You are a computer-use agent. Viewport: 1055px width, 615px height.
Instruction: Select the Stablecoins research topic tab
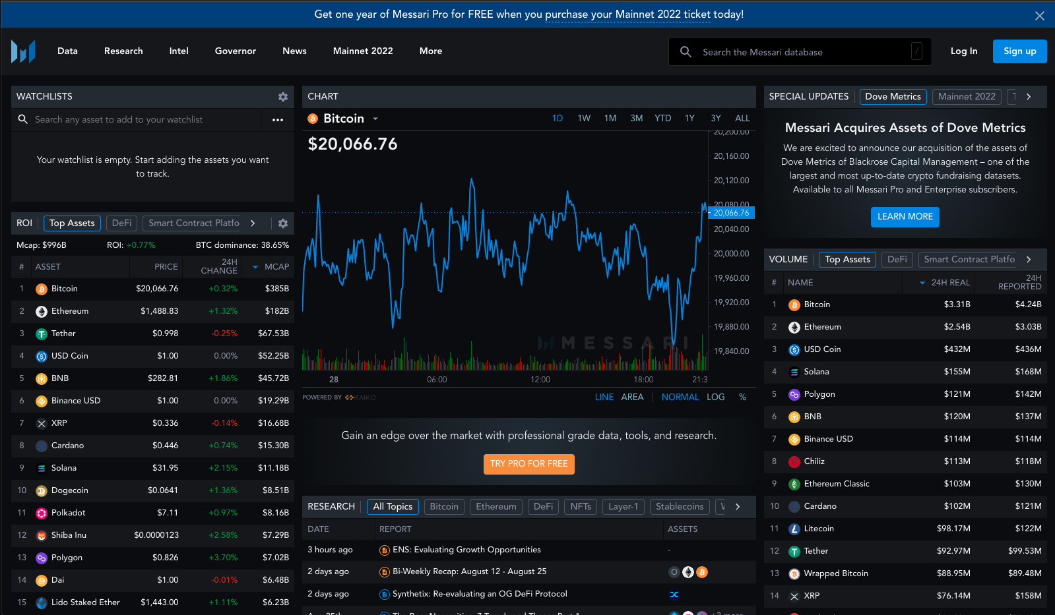(x=680, y=507)
